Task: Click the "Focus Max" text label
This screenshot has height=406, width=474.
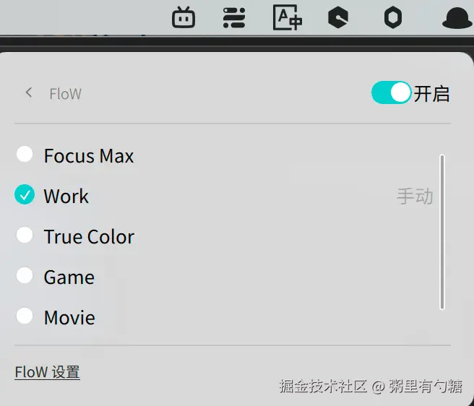Action: [x=89, y=156]
